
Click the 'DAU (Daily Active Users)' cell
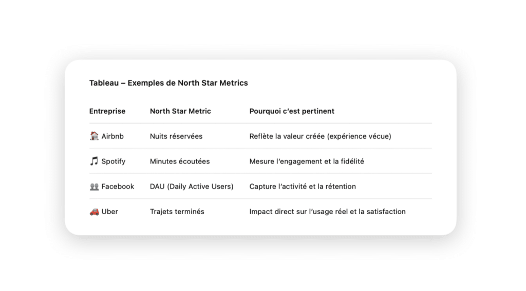[192, 186]
